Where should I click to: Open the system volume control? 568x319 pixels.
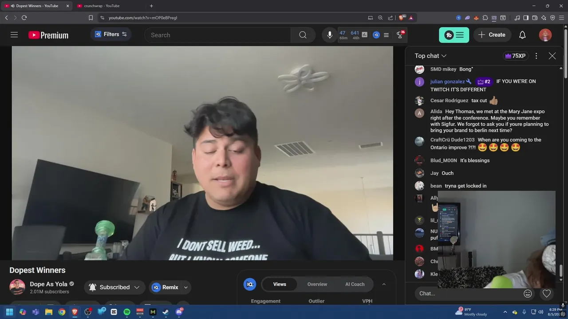click(x=541, y=312)
